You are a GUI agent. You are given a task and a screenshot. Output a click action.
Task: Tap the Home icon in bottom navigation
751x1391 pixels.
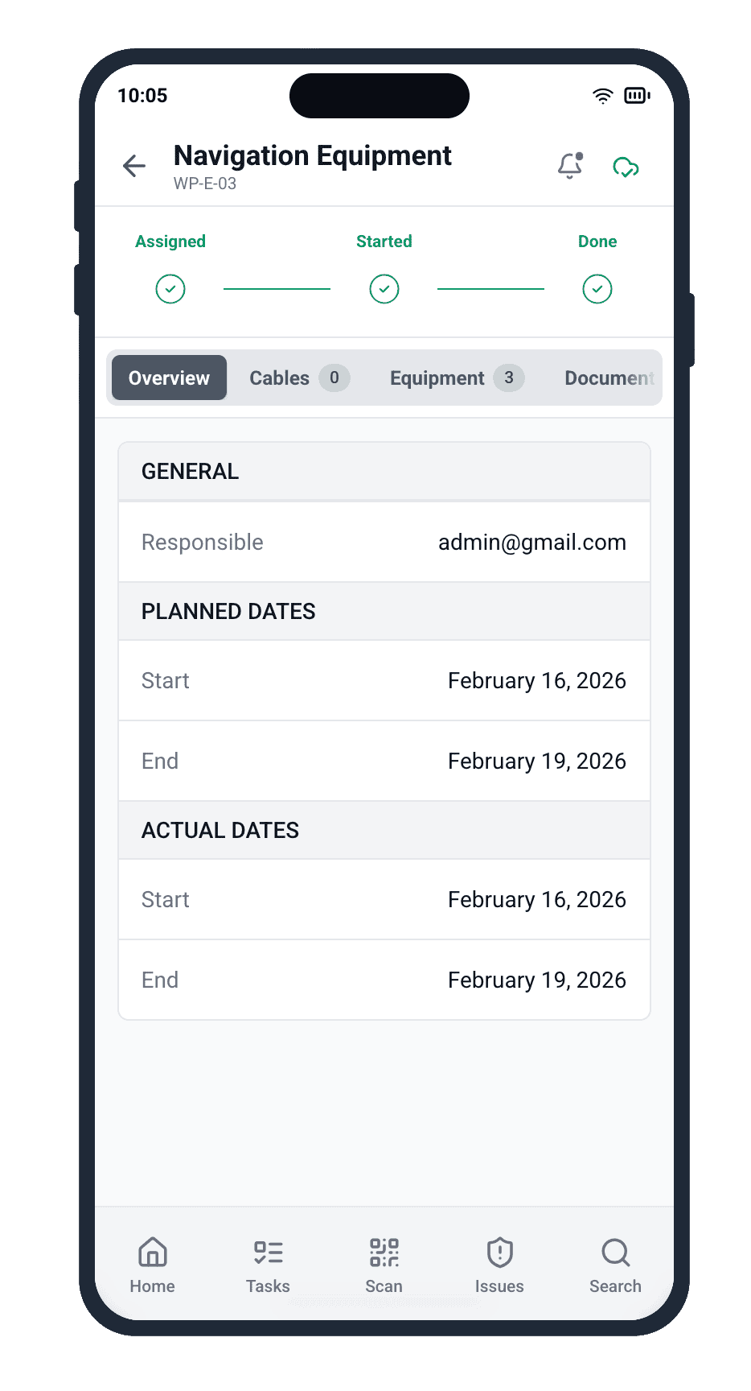tap(152, 1253)
